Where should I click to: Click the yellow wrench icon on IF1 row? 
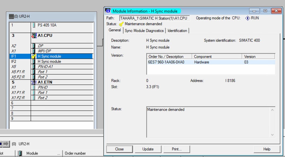coord(34,56)
